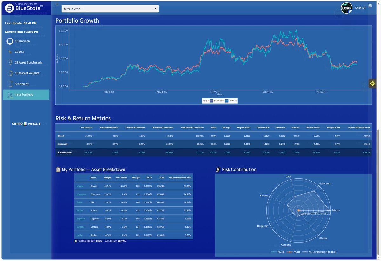Click the ripple link in Asset Breakdown
Viewport: 381px width, 261px height.
point(79,202)
